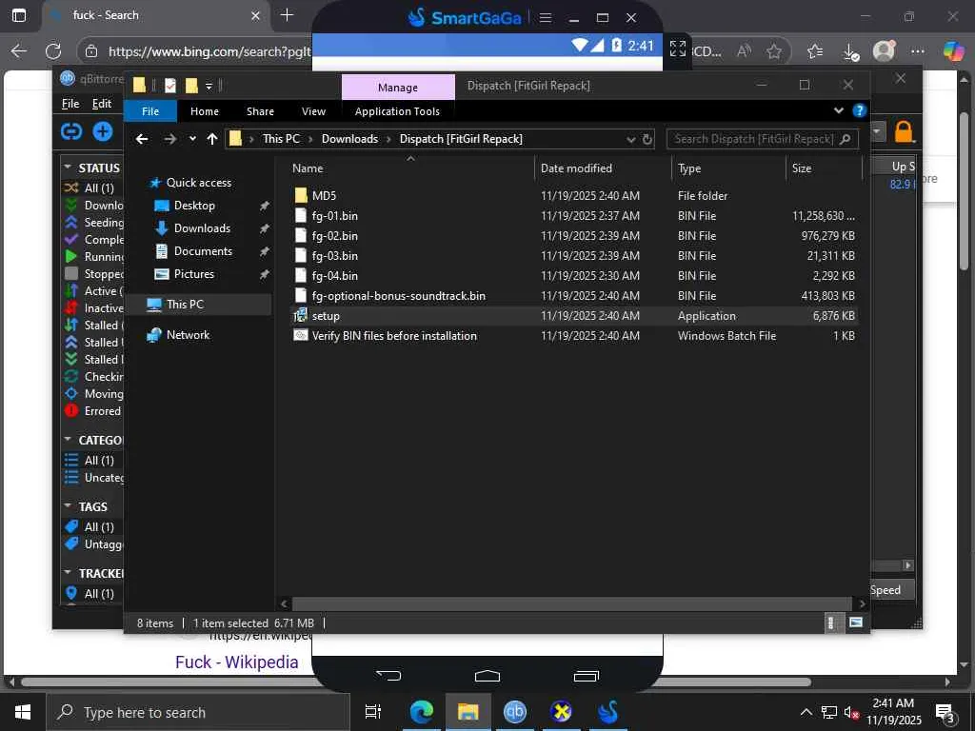This screenshot has width=975, height=731.
Task: Select the fg-02.bin file
Action: click(x=334, y=236)
